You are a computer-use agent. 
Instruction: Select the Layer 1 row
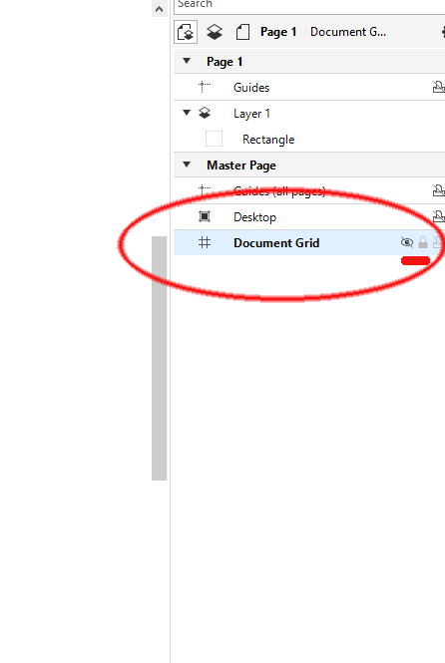pos(309,114)
